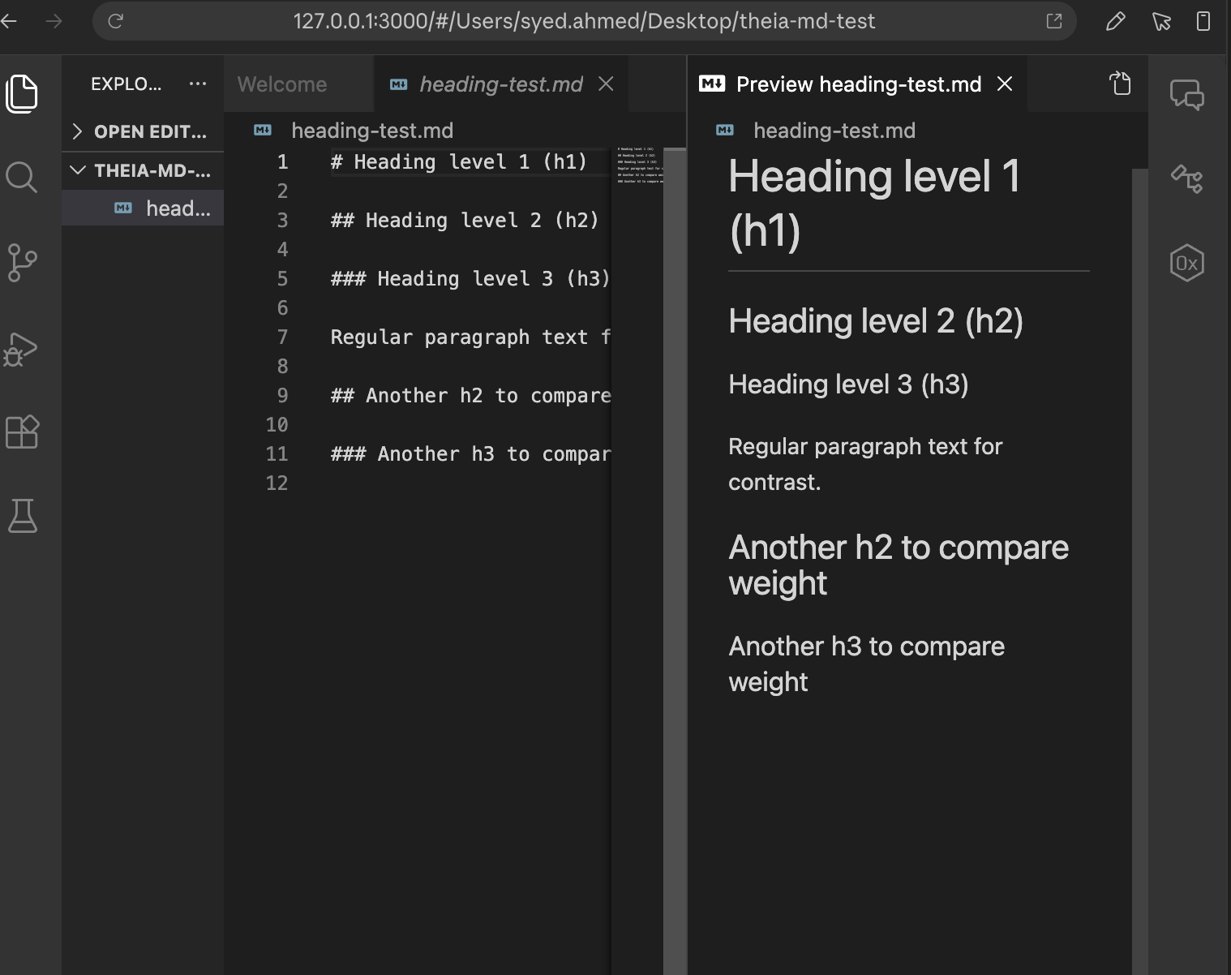Click line 1 '# Heading level 1 (h1)'

(x=459, y=162)
